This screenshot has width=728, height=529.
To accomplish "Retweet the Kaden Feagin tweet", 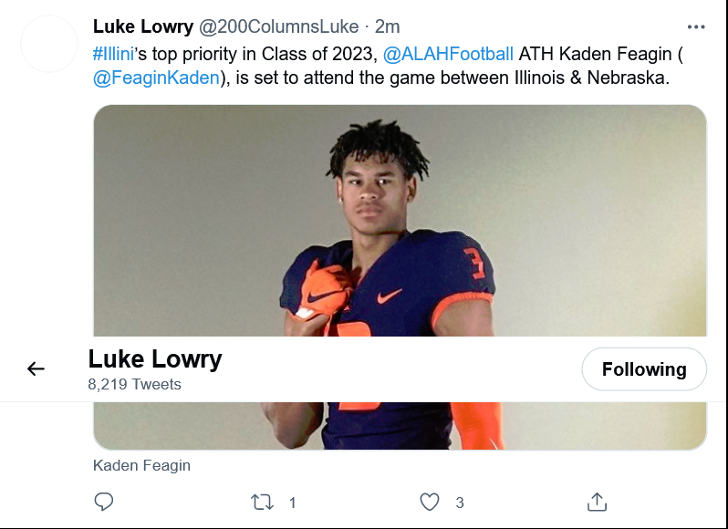I will point(262,502).
